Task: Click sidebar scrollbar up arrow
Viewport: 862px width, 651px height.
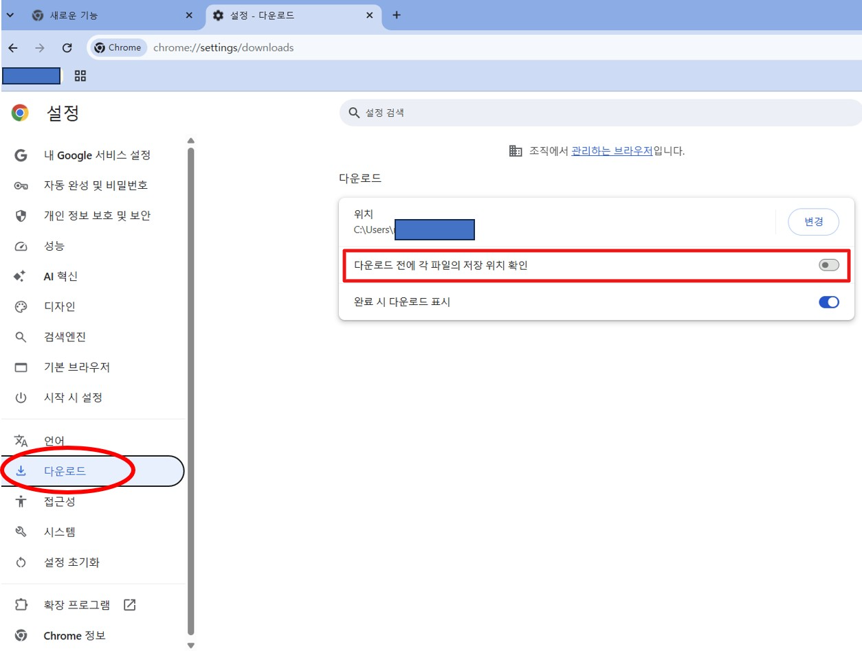Action: (x=191, y=141)
